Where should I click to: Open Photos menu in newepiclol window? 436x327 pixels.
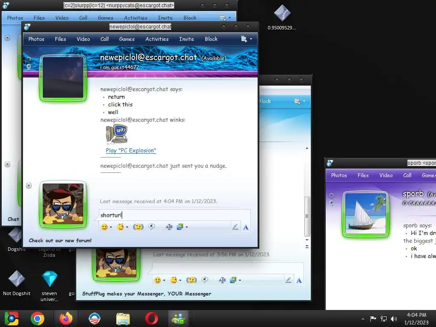pos(37,39)
